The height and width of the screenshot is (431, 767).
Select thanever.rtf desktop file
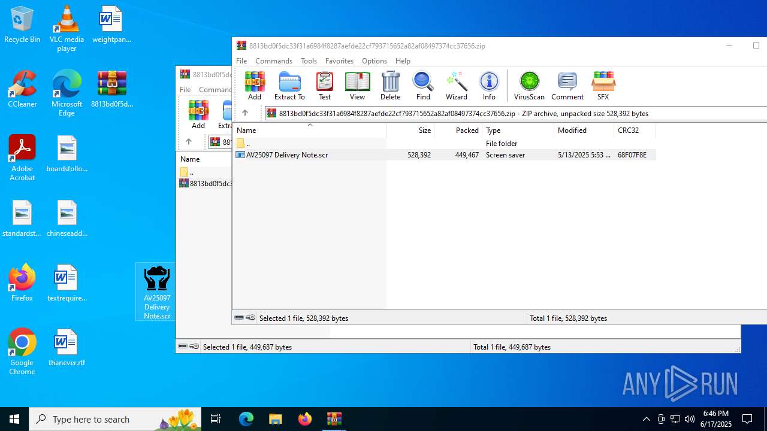[67, 348]
